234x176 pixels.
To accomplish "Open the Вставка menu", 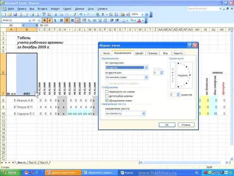I will pos(43,9).
